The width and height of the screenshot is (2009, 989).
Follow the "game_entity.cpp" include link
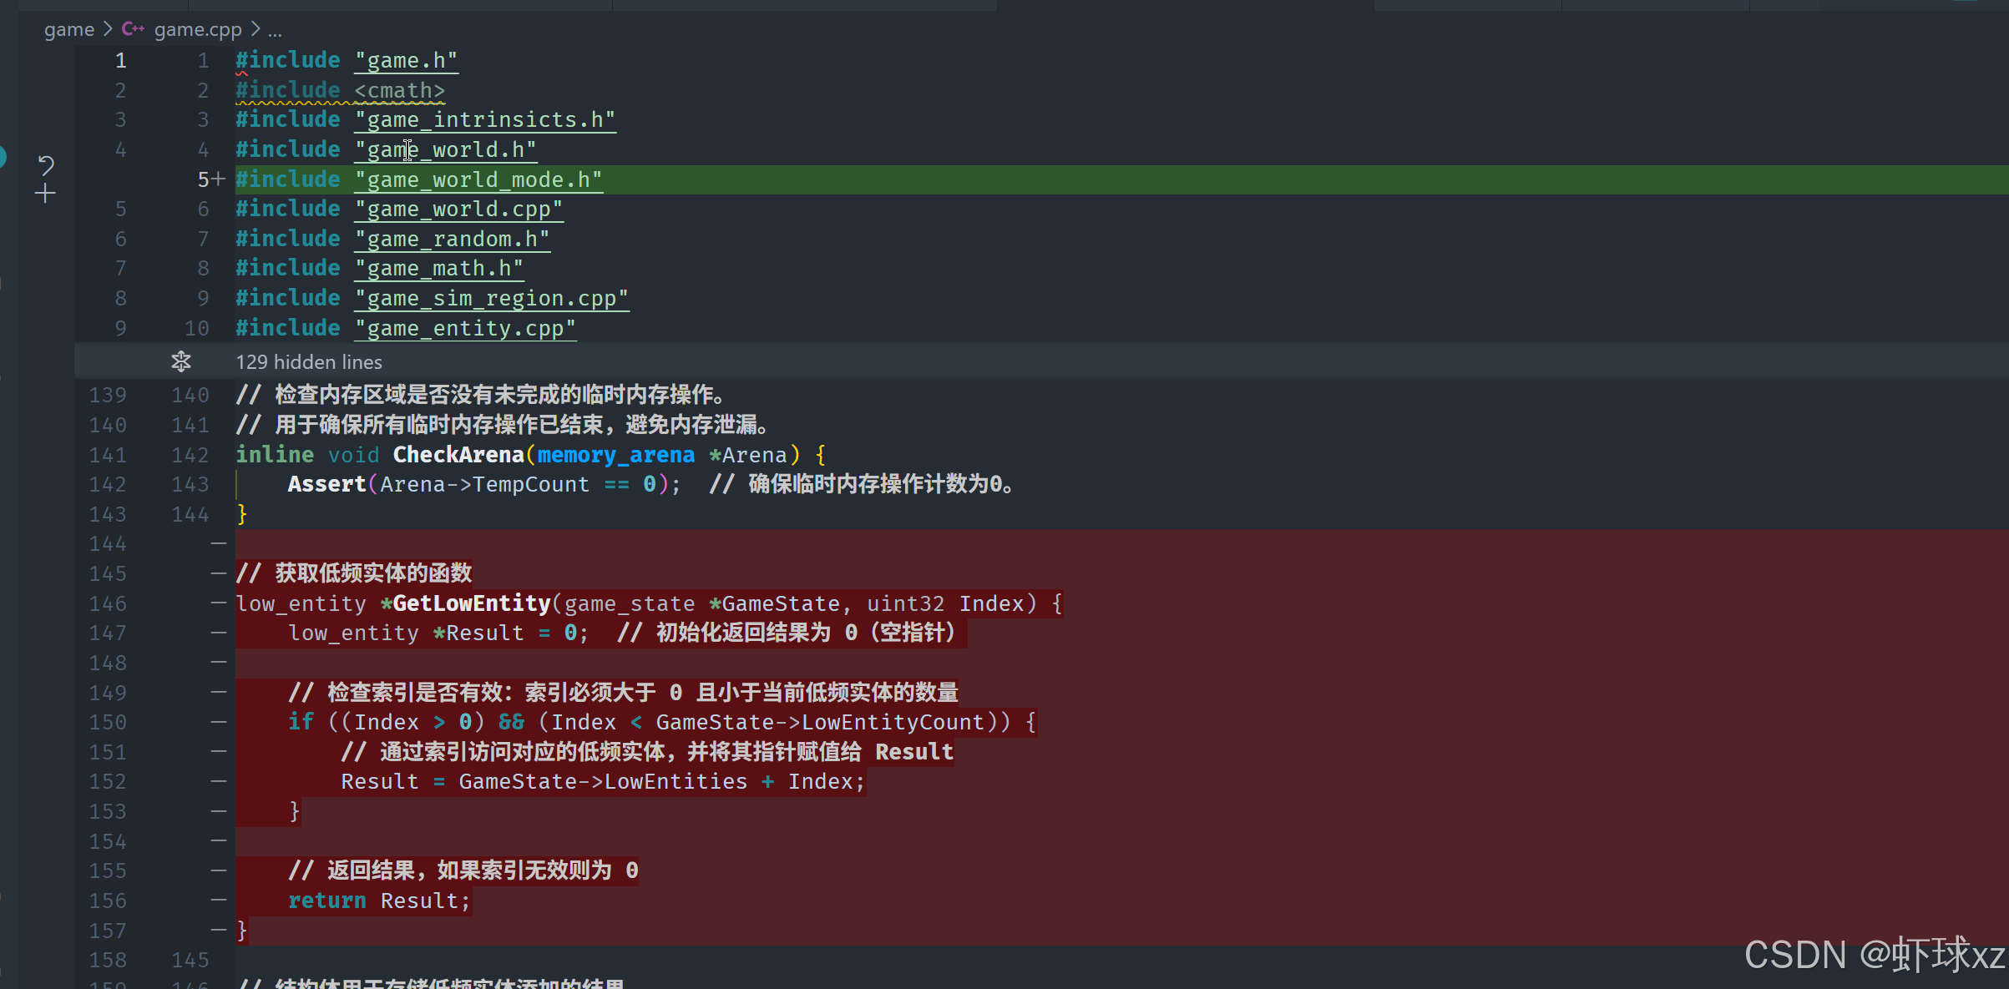[464, 328]
